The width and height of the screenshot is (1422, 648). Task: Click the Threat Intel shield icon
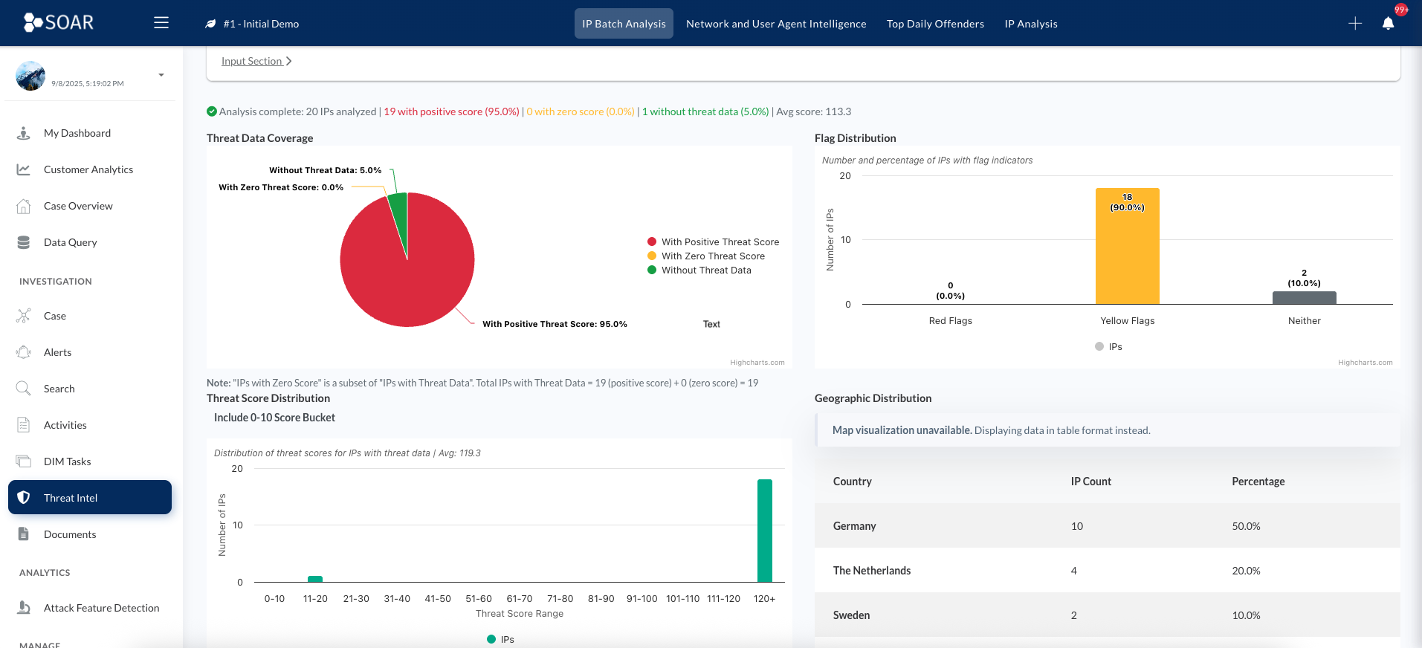(x=24, y=498)
